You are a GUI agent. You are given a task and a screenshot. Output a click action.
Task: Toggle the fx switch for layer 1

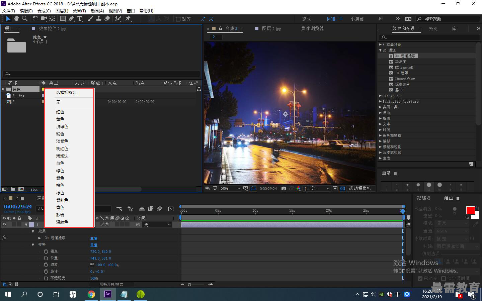[107, 225]
